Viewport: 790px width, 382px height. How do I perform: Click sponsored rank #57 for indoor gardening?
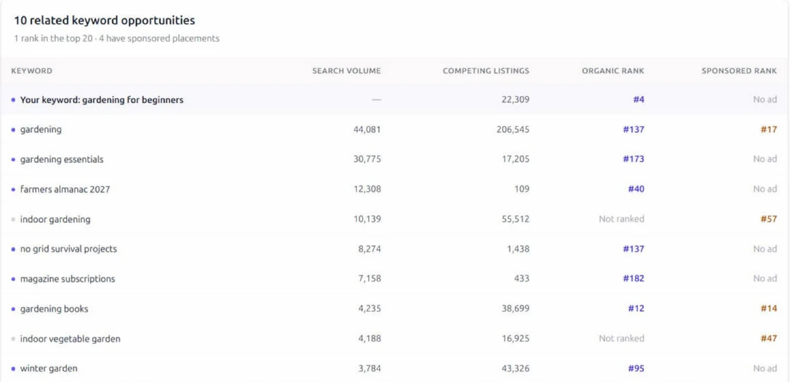pos(769,219)
